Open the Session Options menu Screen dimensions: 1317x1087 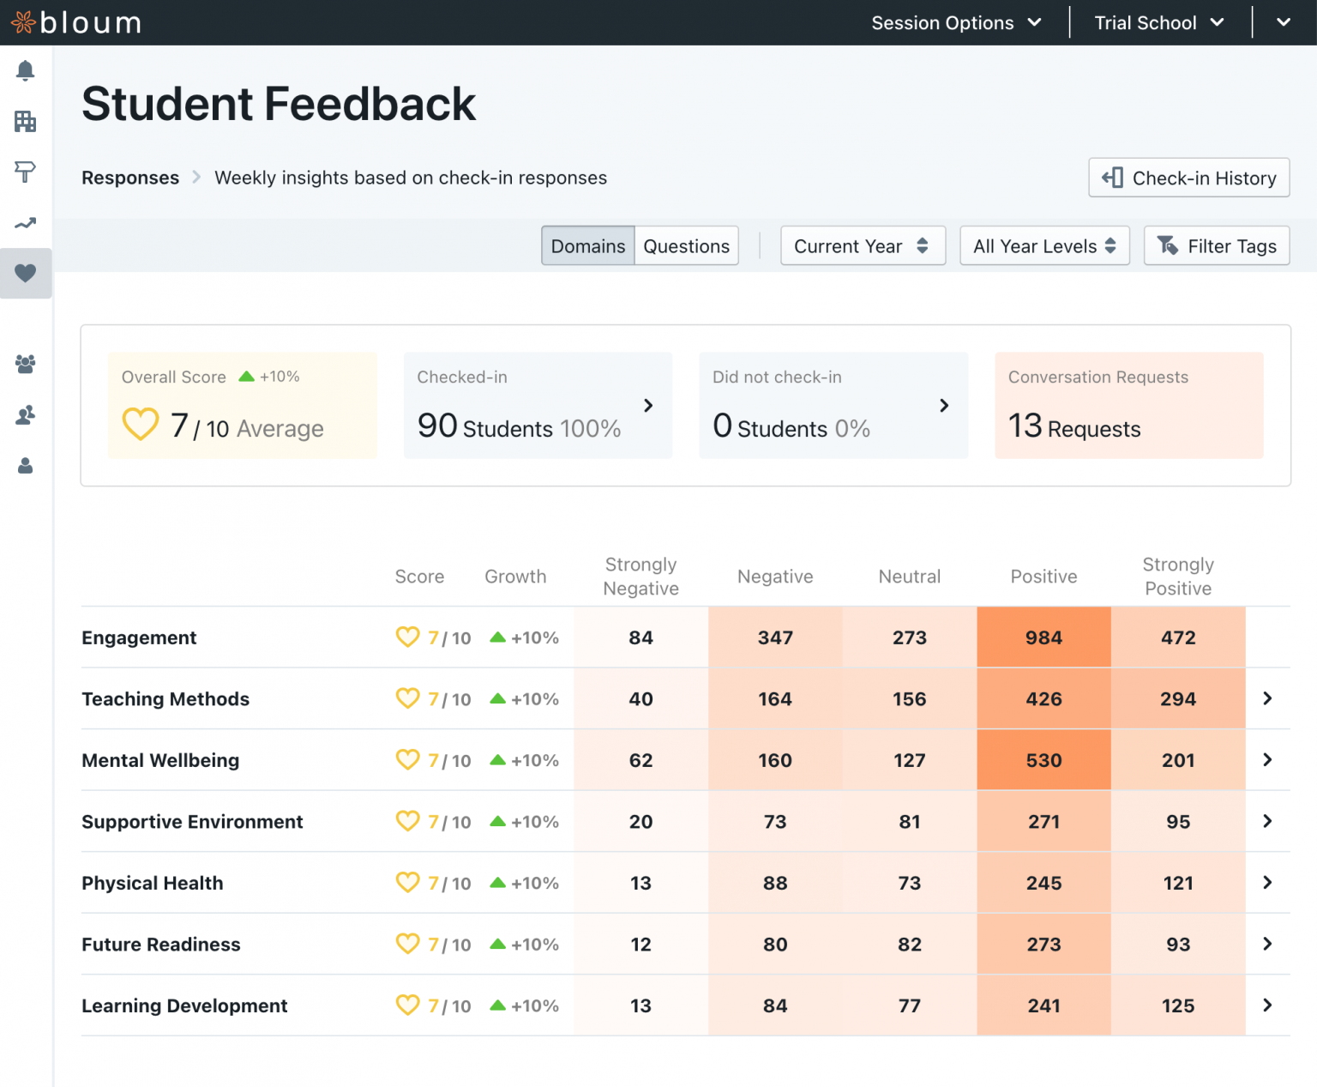(x=956, y=23)
